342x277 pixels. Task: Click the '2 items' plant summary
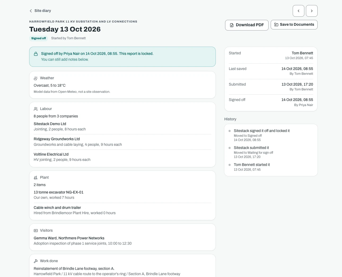[40, 185]
